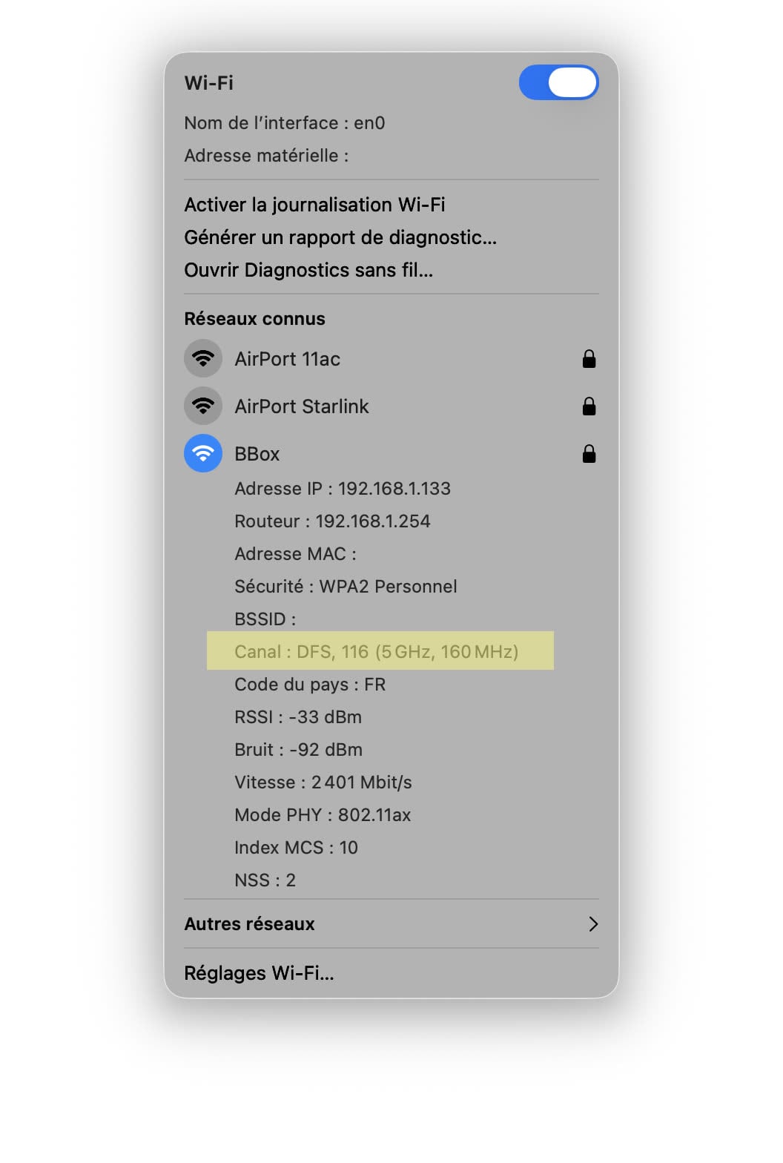Click the AirPort 11ac Wi-Fi signal icon
This screenshot has height=1163, width=783.
[x=203, y=359]
